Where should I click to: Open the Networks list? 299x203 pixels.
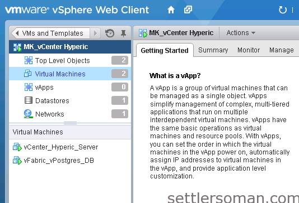(70, 114)
